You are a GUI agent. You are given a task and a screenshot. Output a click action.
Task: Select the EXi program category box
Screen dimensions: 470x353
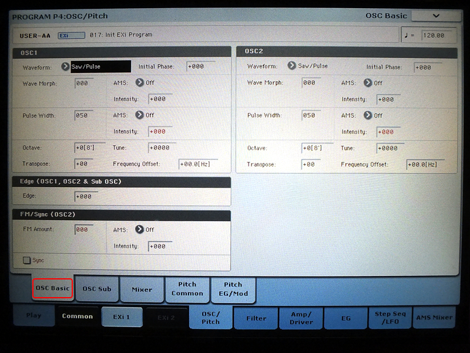tap(71, 35)
